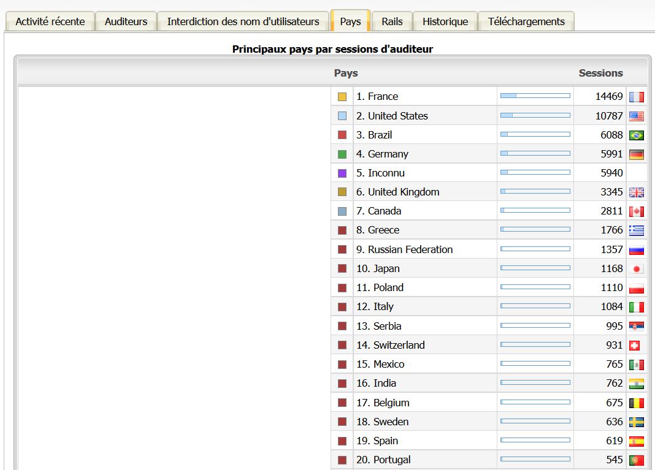Image resolution: width=655 pixels, height=470 pixels.
Task: Open the Activité récente tab
Action: tap(50, 21)
